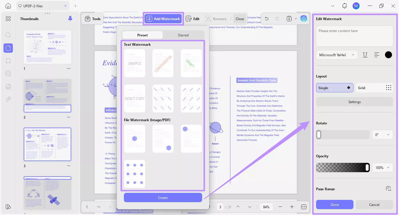Click the back arrow in bottom bar
Screen dimensions: 399x215
[x=87, y=207]
